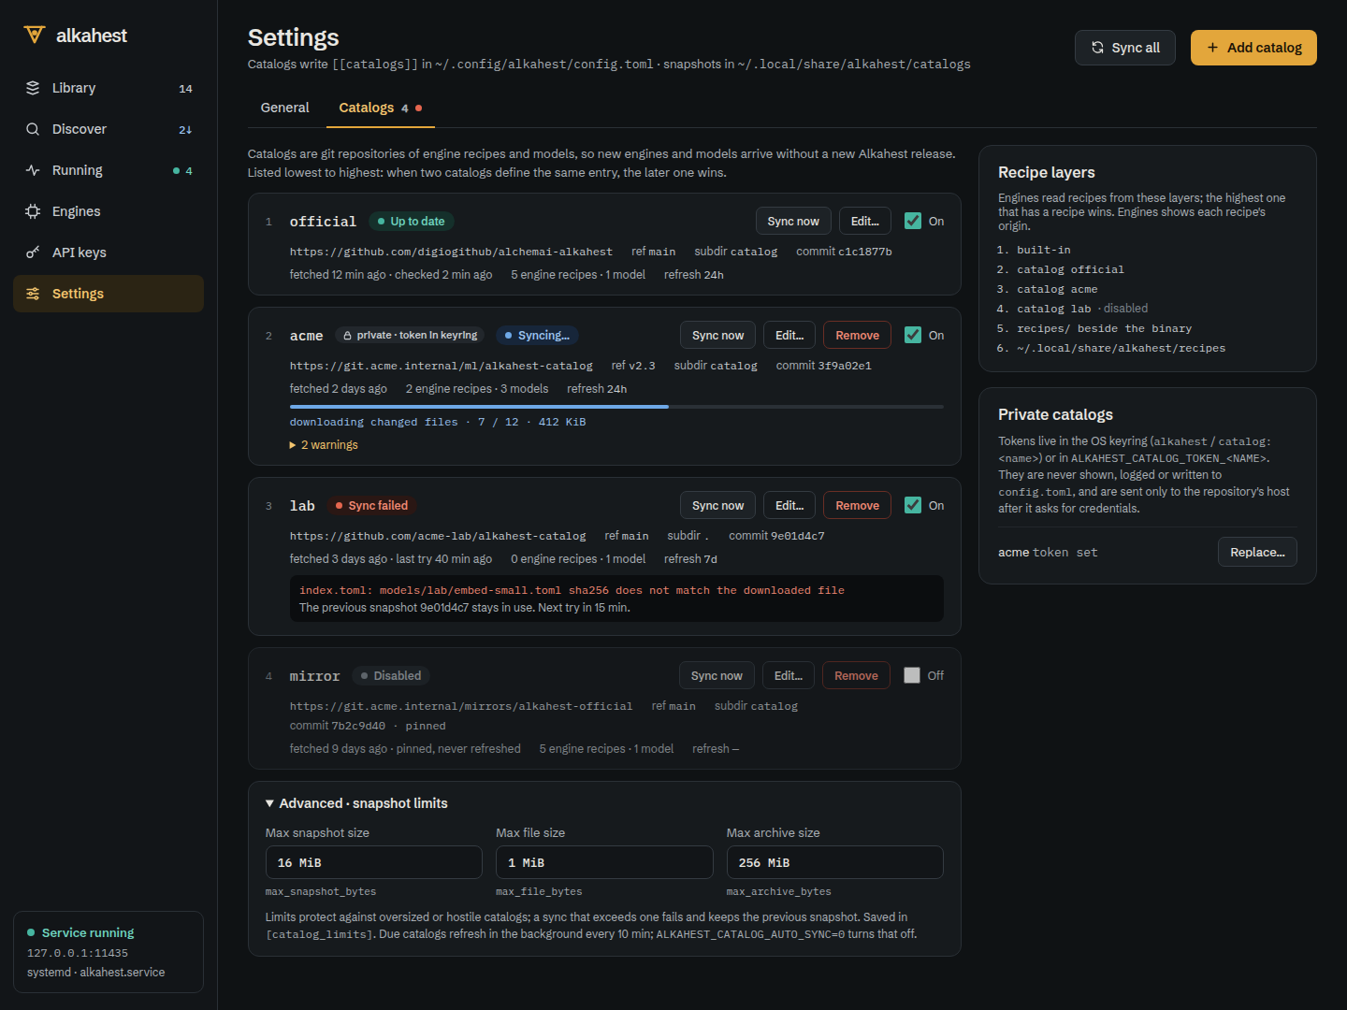Click the Syncing badge on acme
Image resolution: width=1347 pixels, height=1010 pixels.
537,335
